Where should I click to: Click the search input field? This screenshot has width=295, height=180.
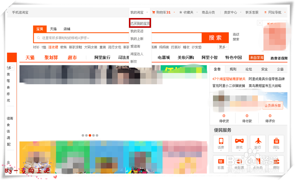coord(118,38)
